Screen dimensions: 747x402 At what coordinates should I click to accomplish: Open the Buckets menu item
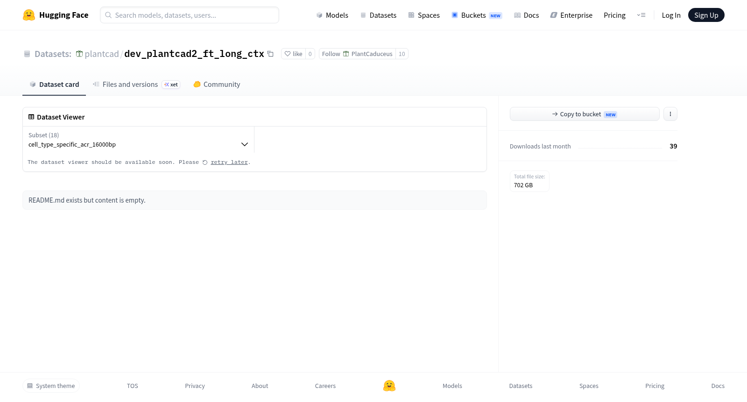point(477,15)
